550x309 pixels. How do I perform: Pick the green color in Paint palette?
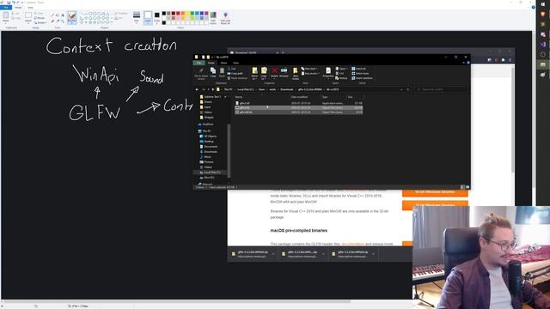point(192,14)
